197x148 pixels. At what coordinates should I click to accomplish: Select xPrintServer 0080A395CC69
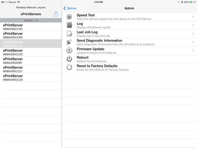[31, 35]
